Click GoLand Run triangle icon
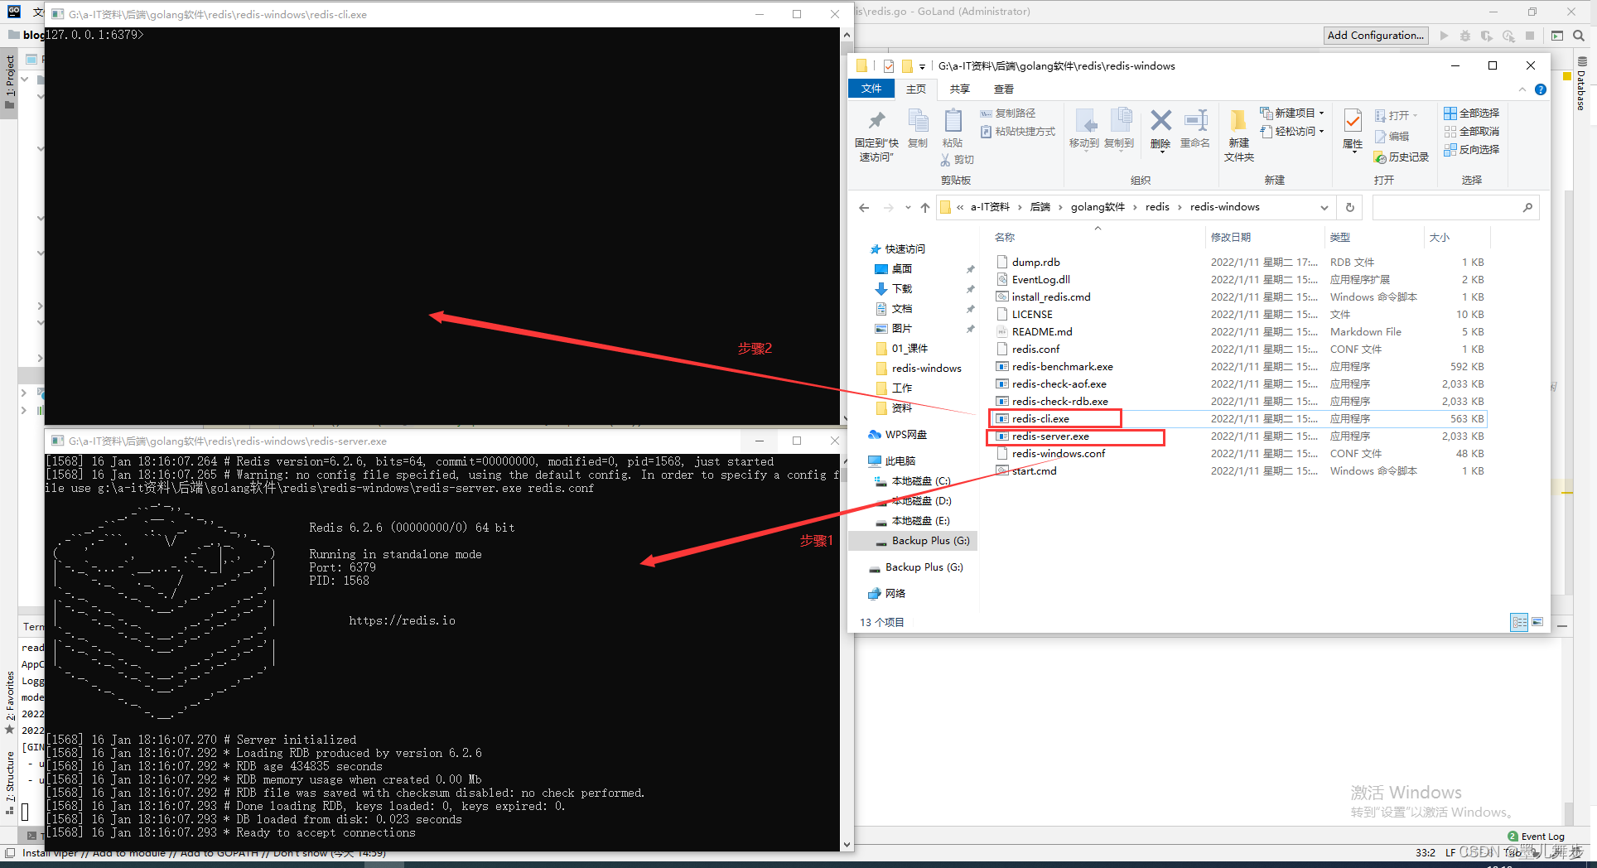 (1444, 36)
